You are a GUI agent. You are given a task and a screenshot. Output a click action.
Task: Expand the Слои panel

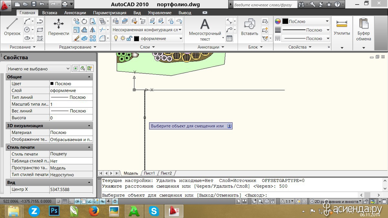[147, 47]
